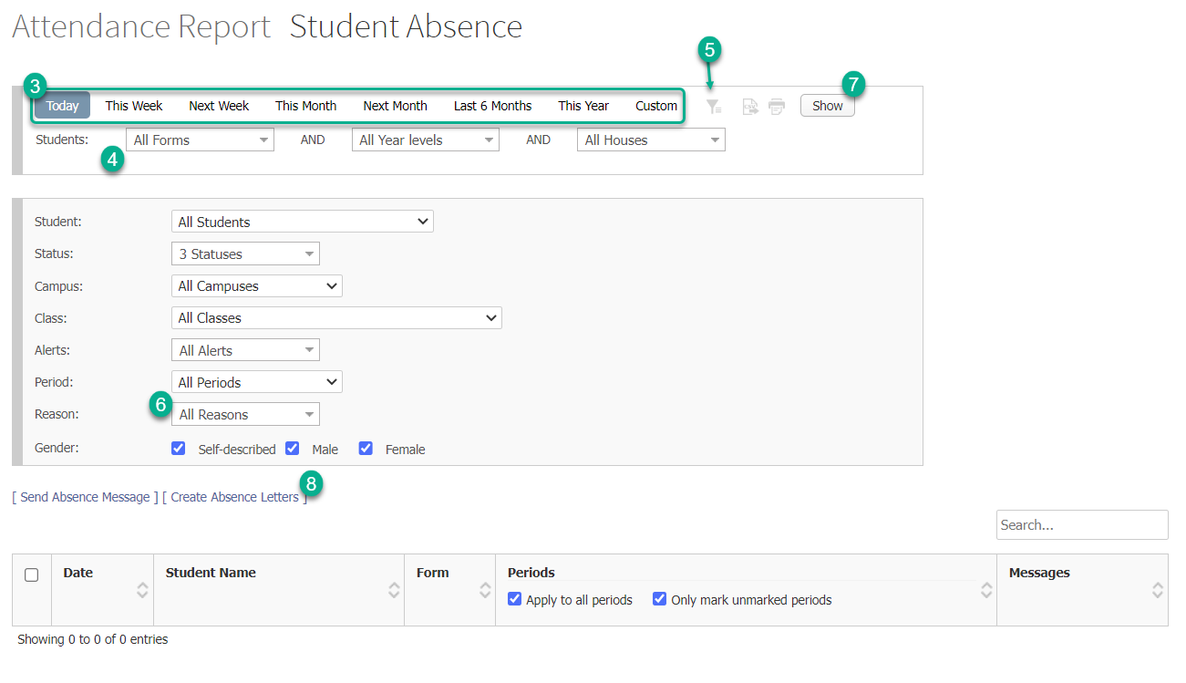Uncheck the Male gender checkbox
Viewport: 1186px width, 683px height.
(293, 448)
